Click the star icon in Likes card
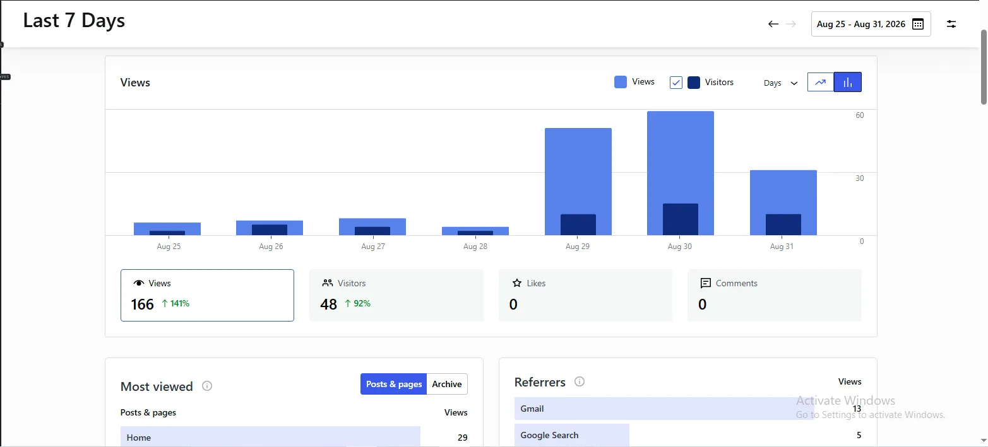 coord(516,283)
